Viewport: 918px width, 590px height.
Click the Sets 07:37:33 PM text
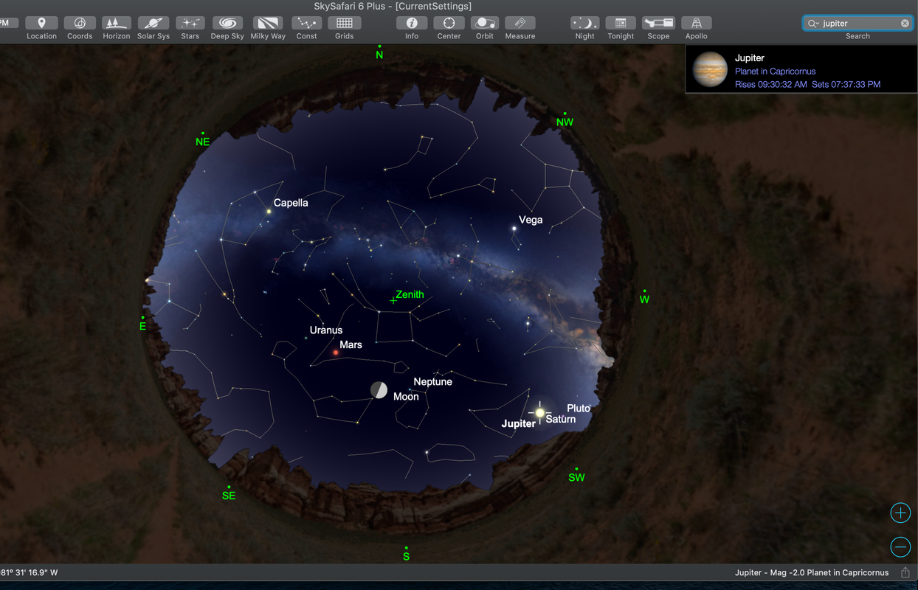[x=846, y=85]
